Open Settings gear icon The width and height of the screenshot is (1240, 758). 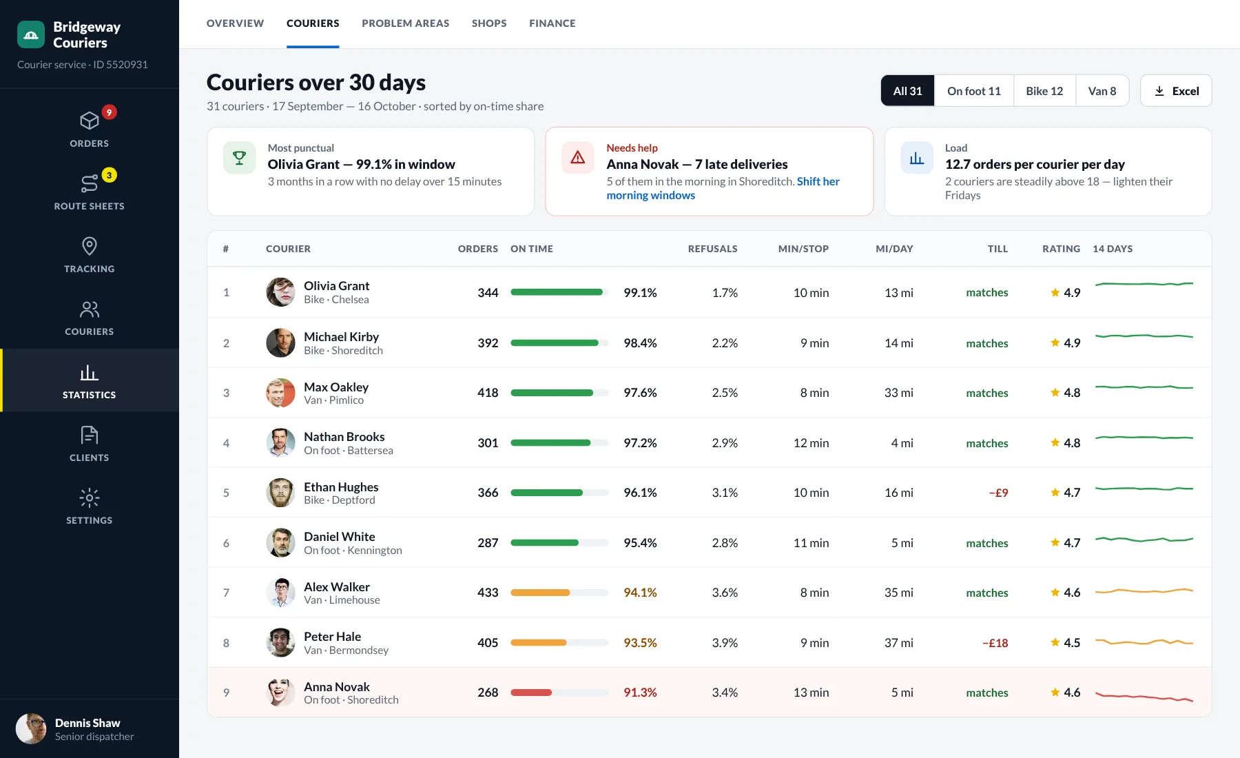[89, 498]
